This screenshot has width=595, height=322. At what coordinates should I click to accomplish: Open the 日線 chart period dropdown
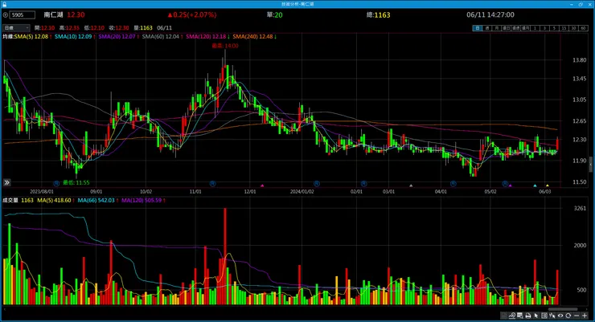pos(16,28)
